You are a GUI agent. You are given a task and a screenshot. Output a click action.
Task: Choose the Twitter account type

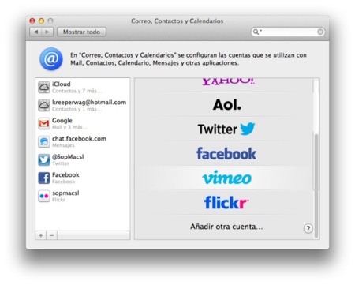pos(227,129)
